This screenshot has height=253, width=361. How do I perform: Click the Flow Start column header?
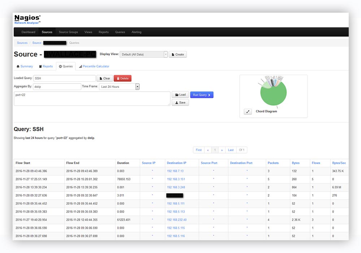click(x=23, y=163)
